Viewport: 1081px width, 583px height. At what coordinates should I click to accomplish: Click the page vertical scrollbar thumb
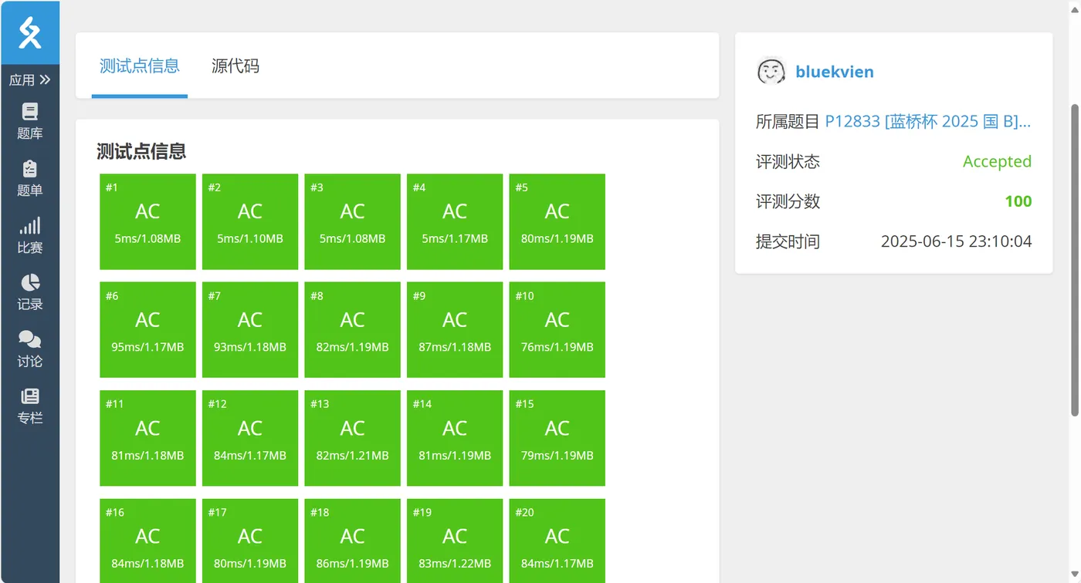pyautogui.click(x=1074, y=261)
